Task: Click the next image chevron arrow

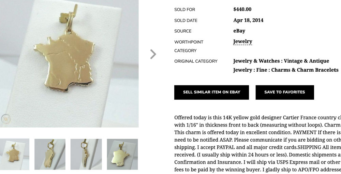Action: tap(153, 54)
